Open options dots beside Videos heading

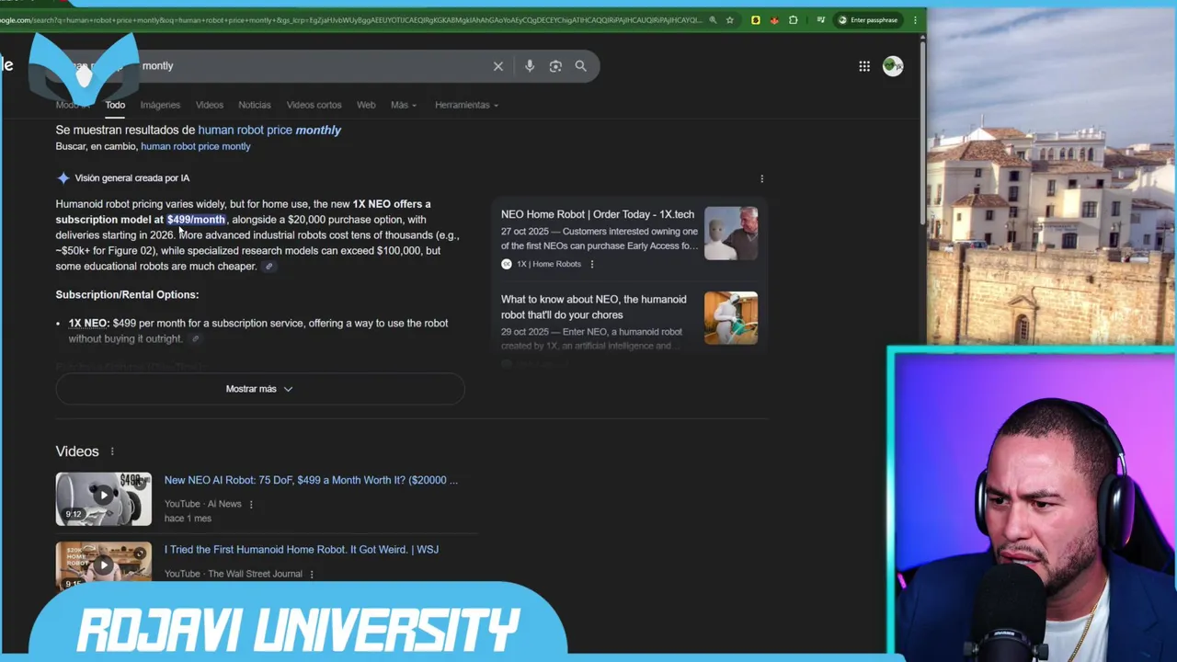(112, 451)
